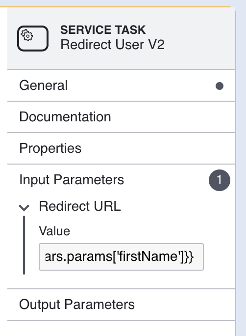Click the small gear symbol in the header icon
The image size is (246, 336).
click(x=27, y=35)
